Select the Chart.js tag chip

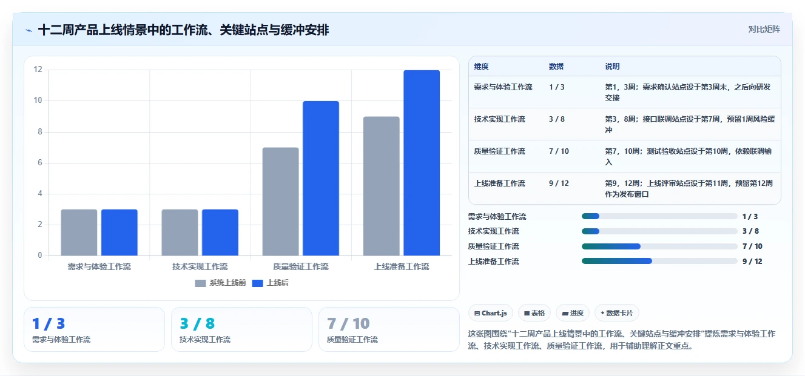491,313
